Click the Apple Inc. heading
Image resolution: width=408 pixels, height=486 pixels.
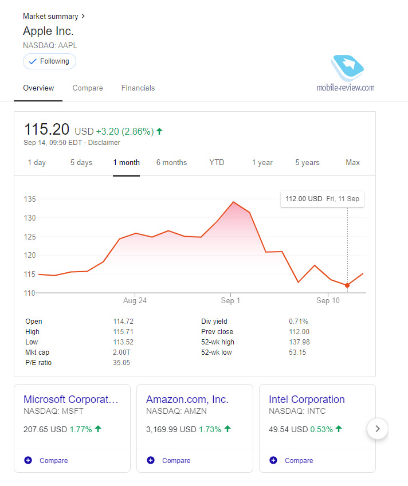48,31
